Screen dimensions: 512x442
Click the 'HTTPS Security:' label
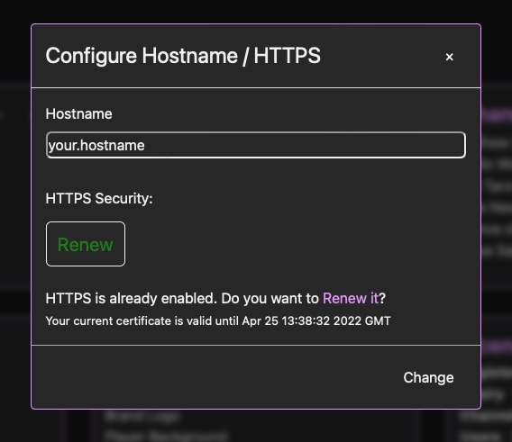99,198
